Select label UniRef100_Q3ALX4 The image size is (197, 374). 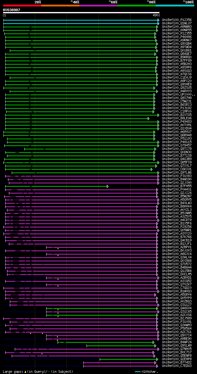tap(177, 257)
